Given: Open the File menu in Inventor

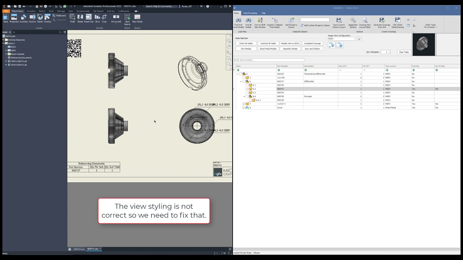Looking at the screenshot, I should point(6,11).
